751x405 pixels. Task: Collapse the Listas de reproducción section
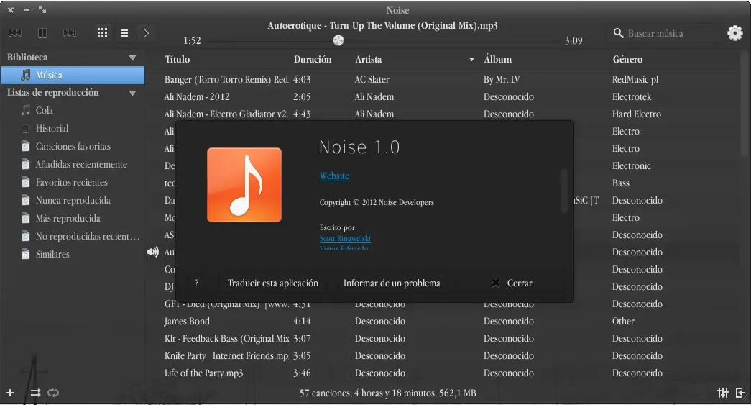pyautogui.click(x=133, y=93)
